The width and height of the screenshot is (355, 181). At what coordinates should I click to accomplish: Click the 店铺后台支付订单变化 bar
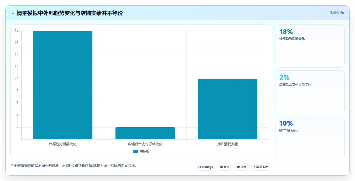click(145, 133)
